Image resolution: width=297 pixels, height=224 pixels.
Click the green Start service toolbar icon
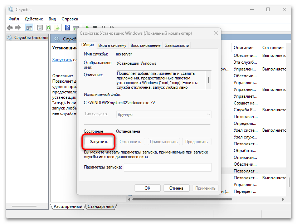point(87,27)
